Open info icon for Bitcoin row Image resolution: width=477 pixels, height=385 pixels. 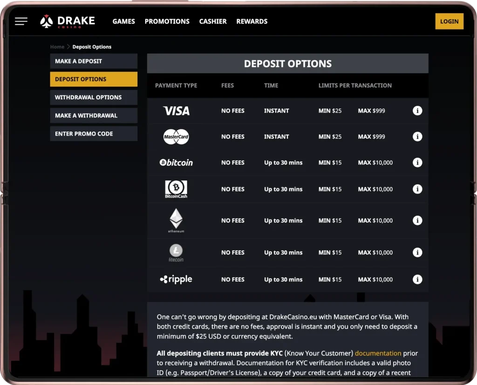[417, 162]
